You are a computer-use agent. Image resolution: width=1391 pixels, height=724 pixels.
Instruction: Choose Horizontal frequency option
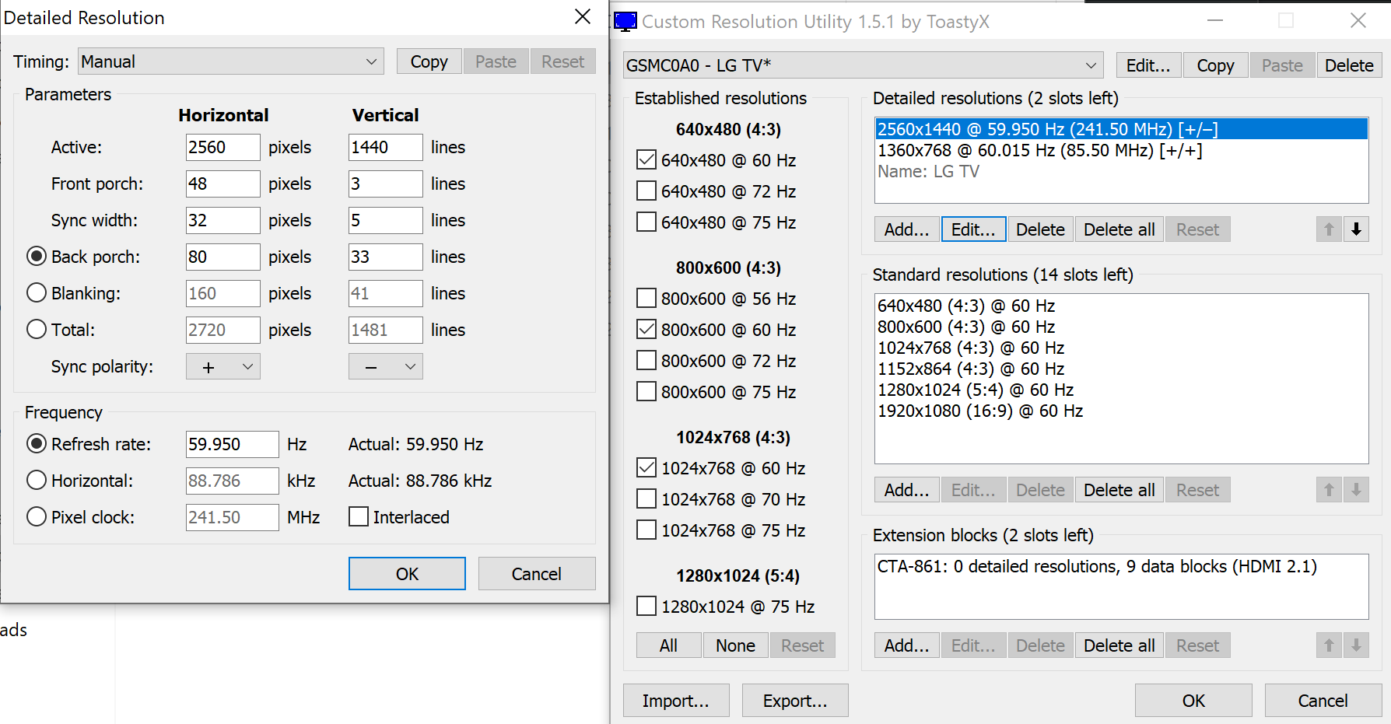click(37, 481)
